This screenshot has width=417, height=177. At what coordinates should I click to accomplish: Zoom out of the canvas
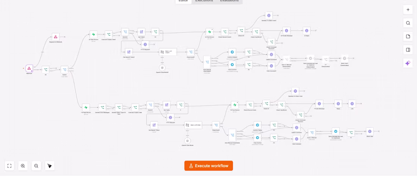pos(36,166)
